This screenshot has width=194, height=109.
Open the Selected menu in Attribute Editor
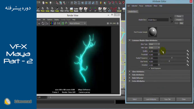pyautogui.click(x=134, y=6)
